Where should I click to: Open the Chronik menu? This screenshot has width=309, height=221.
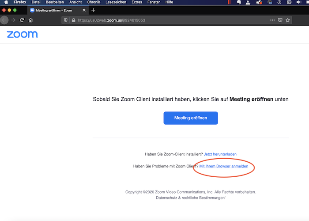coord(94,2)
